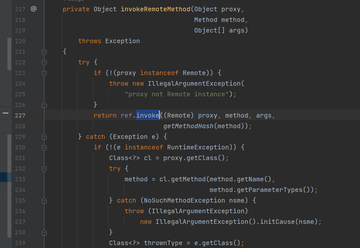
Task: Collapse inner try fold at line 232
Action: click(44, 169)
